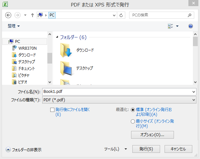The image size is (200, 159).
Task: Click the ビデオ folder icon in tree
Action: [14, 82]
